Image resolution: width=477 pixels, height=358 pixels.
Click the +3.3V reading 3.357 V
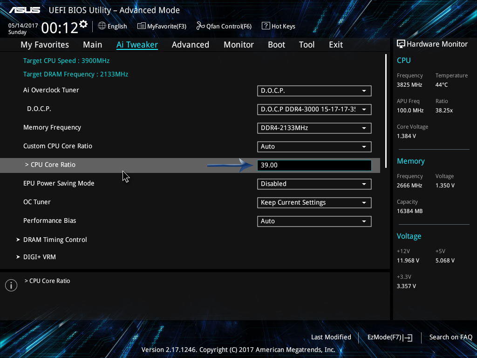(406, 286)
